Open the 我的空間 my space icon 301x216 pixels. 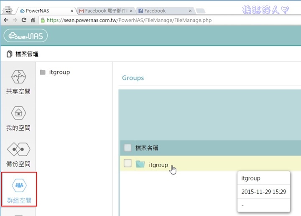18,113
